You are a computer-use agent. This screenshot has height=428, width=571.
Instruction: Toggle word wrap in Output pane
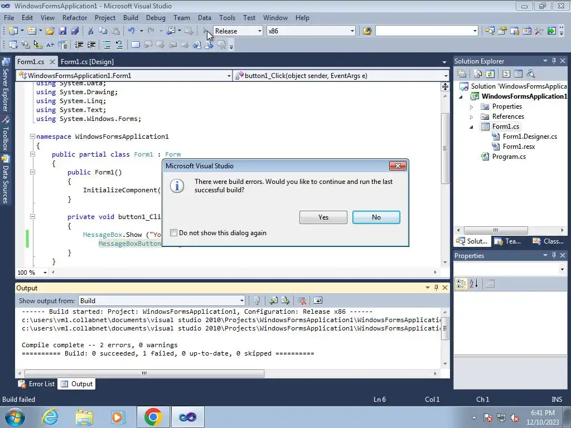[x=317, y=300]
